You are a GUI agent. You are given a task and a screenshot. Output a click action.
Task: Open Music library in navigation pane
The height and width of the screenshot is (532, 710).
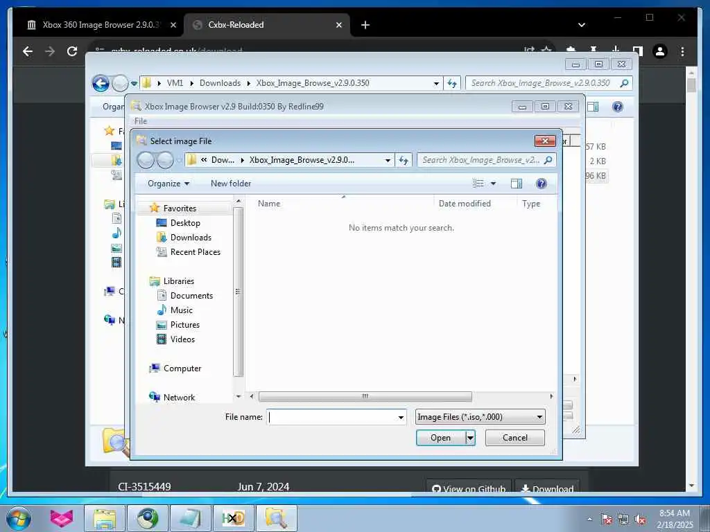pyautogui.click(x=182, y=310)
